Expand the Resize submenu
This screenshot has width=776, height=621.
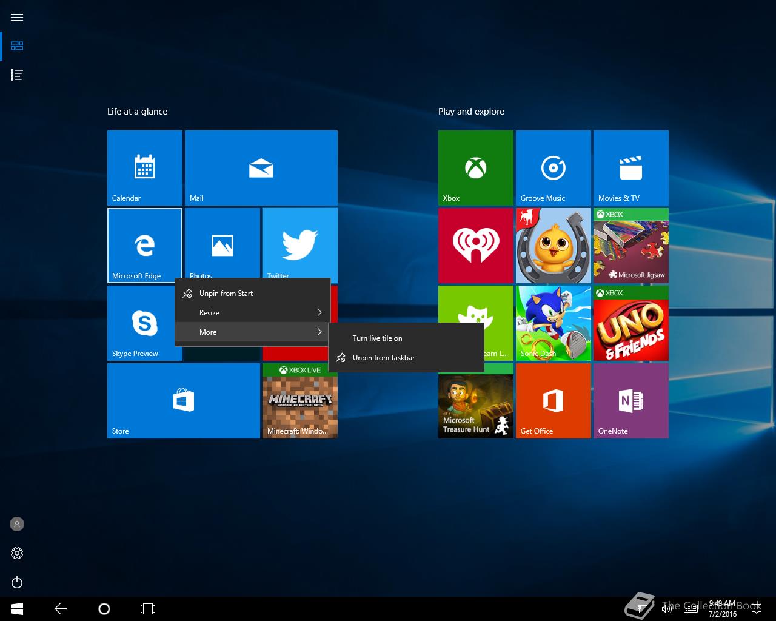click(x=252, y=313)
